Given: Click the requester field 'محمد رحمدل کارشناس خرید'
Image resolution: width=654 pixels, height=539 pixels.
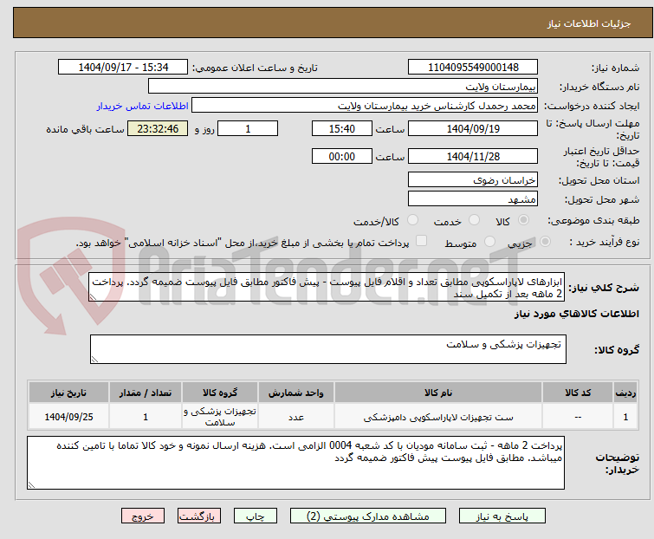Looking at the screenshot, I should pos(365,106).
